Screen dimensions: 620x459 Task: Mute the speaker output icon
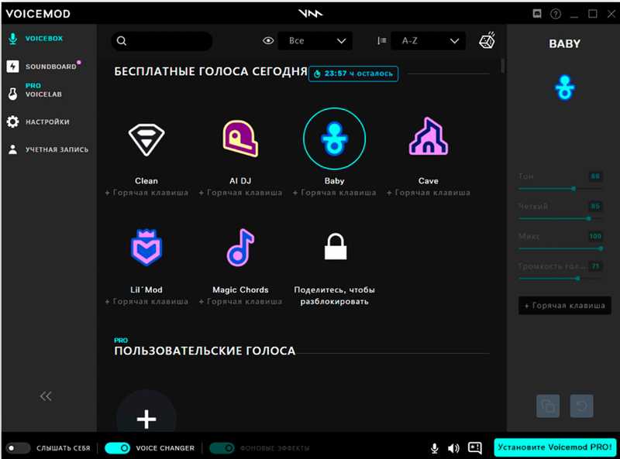(x=453, y=448)
